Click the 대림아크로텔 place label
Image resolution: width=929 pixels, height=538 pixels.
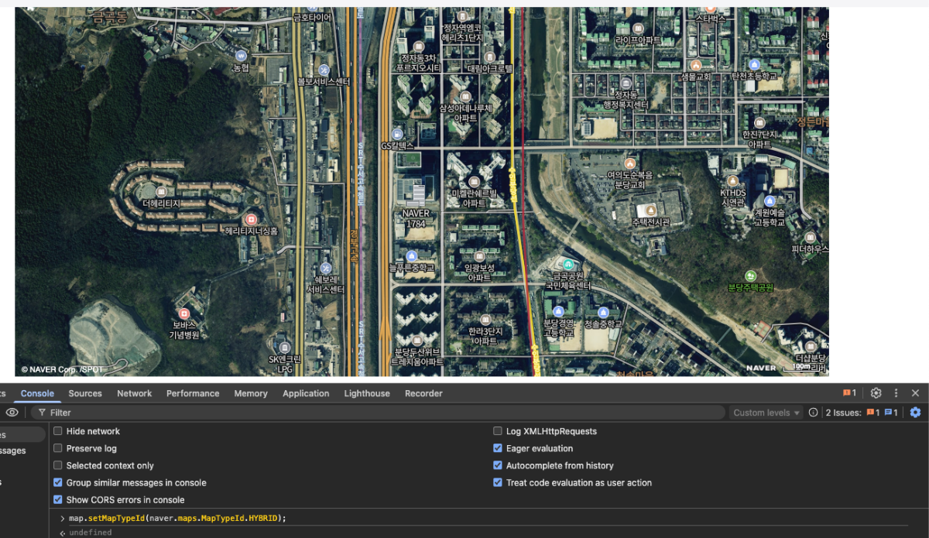(x=489, y=68)
